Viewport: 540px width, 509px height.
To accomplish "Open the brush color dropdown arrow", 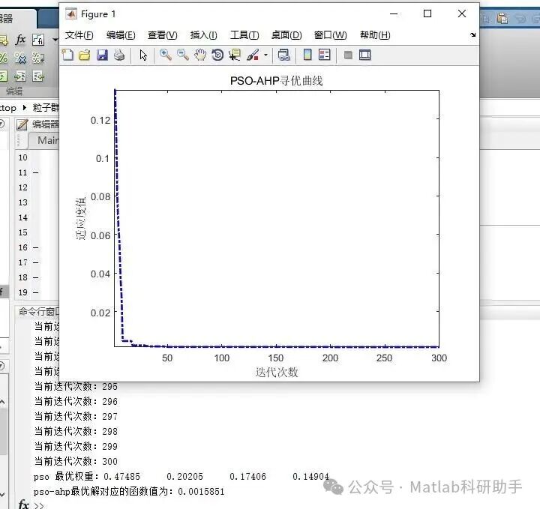I will point(265,55).
